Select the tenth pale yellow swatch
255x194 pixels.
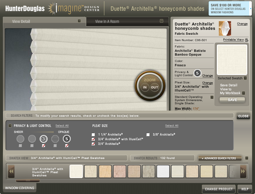pyautogui.click(x=207, y=171)
